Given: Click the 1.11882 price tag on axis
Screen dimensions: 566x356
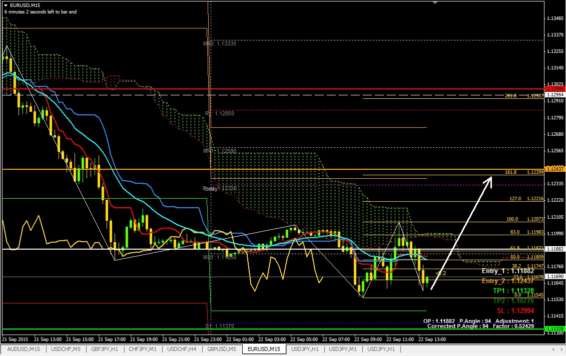Looking at the screenshot, I should (x=555, y=249).
